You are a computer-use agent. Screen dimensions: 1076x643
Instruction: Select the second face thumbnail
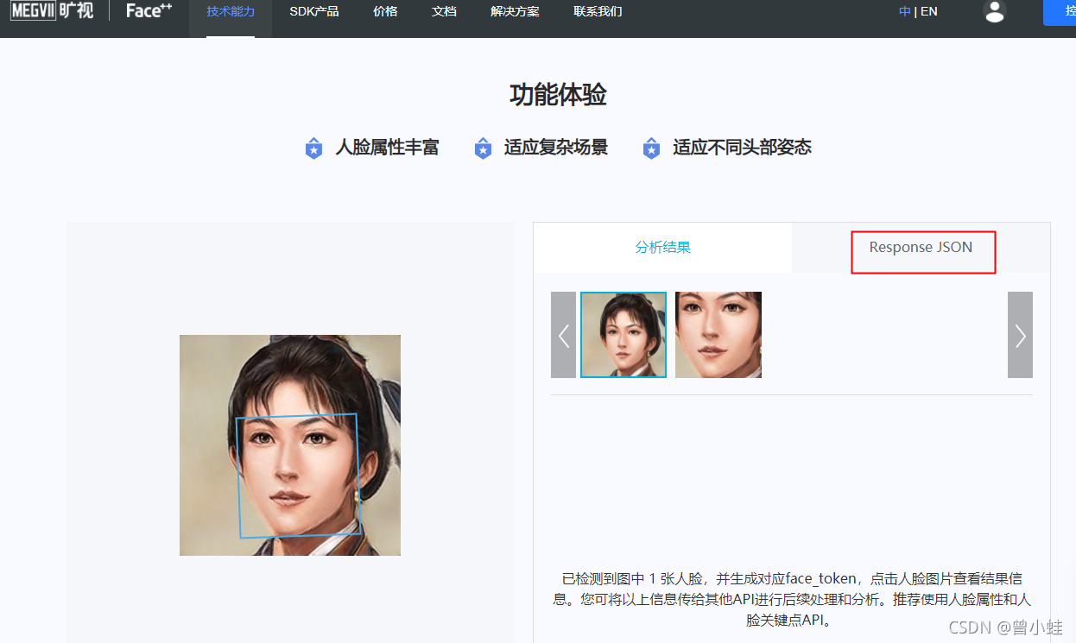tap(718, 335)
